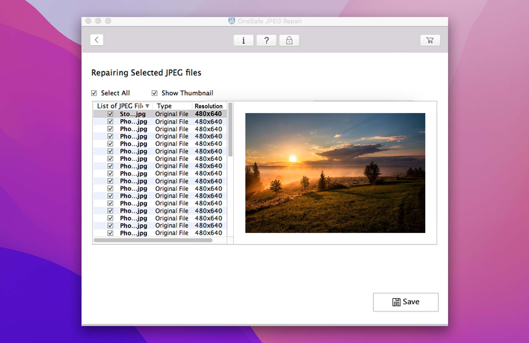Click 480x640 in the Sto...jpg row
529x343 pixels.
(209, 114)
